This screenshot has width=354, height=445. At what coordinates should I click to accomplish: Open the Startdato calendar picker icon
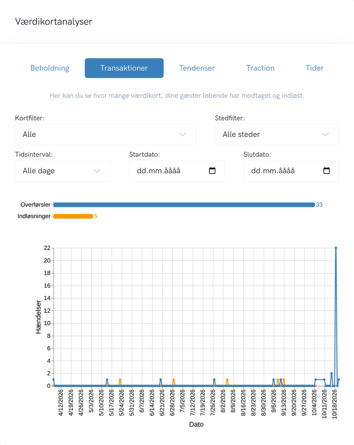(x=212, y=171)
